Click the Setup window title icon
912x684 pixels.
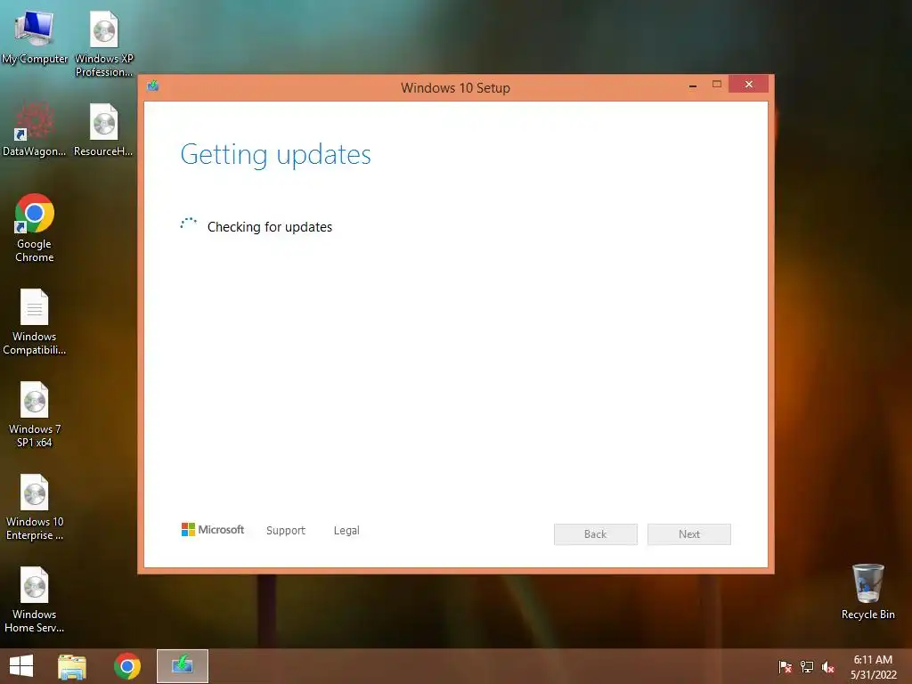click(x=153, y=86)
